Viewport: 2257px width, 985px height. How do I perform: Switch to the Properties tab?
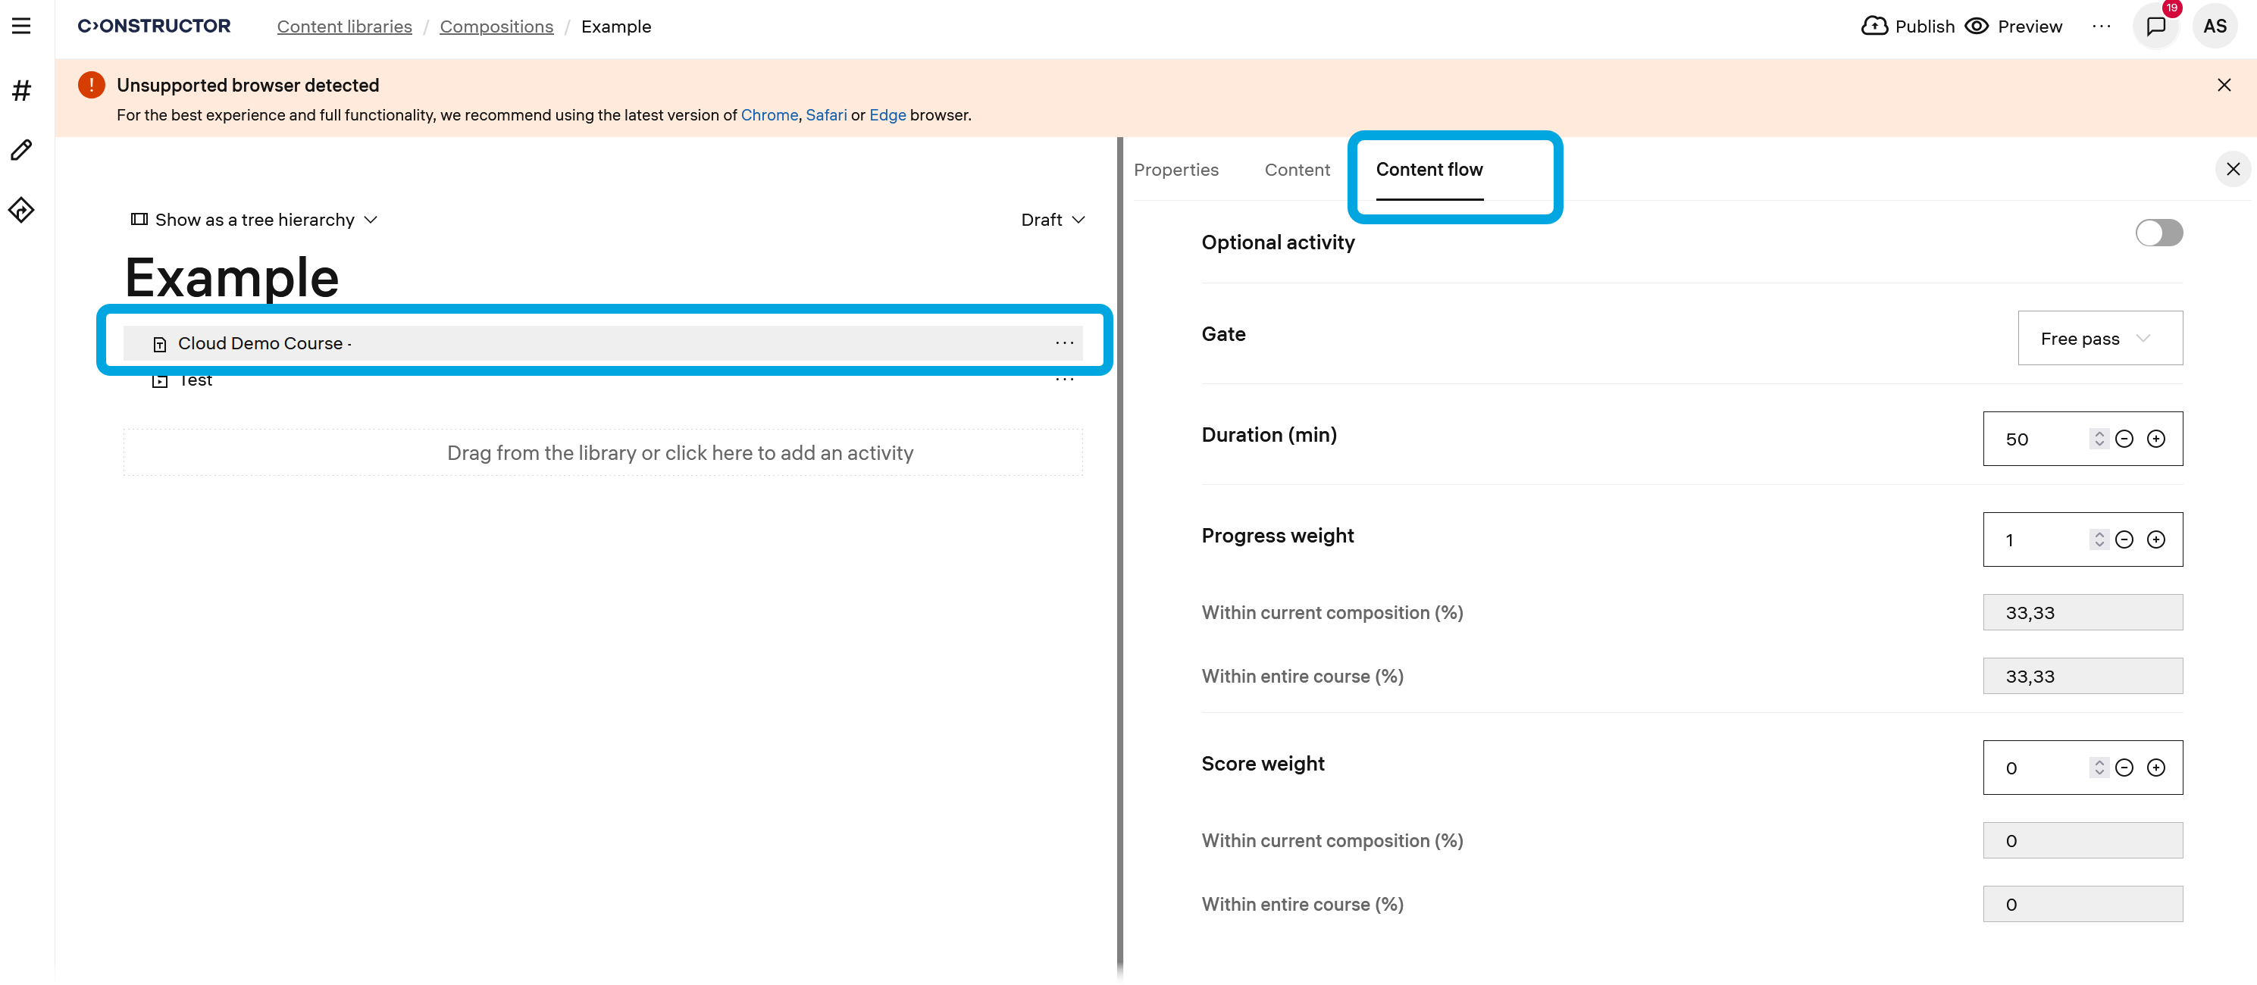(x=1175, y=170)
